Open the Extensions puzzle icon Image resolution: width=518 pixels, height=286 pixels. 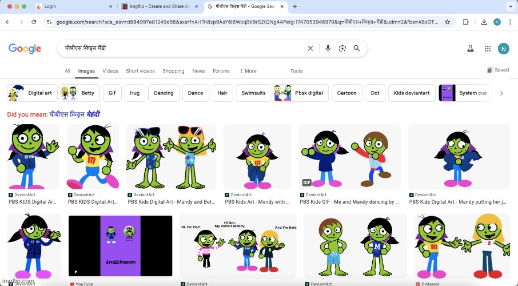(x=466, y=22)
